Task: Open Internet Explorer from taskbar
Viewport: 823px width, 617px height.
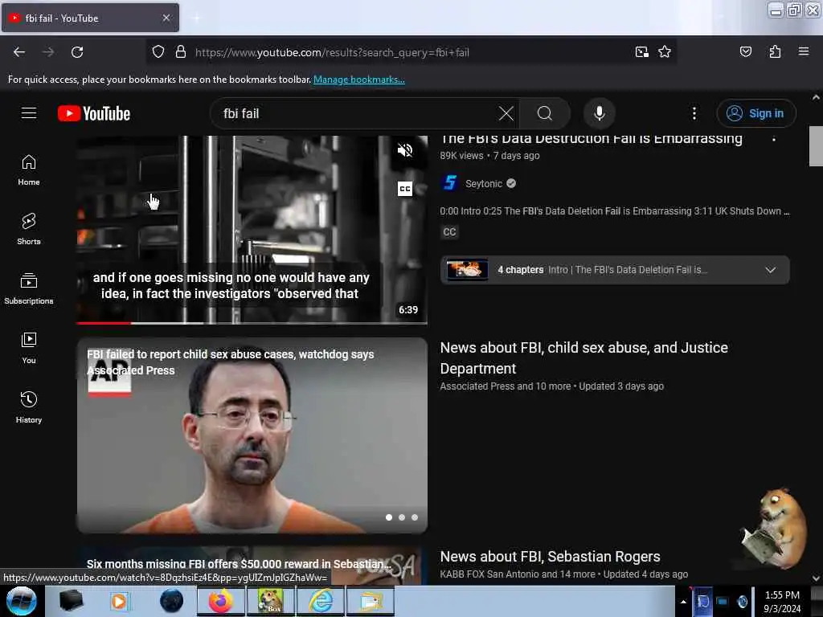Action: click(321, 601)
